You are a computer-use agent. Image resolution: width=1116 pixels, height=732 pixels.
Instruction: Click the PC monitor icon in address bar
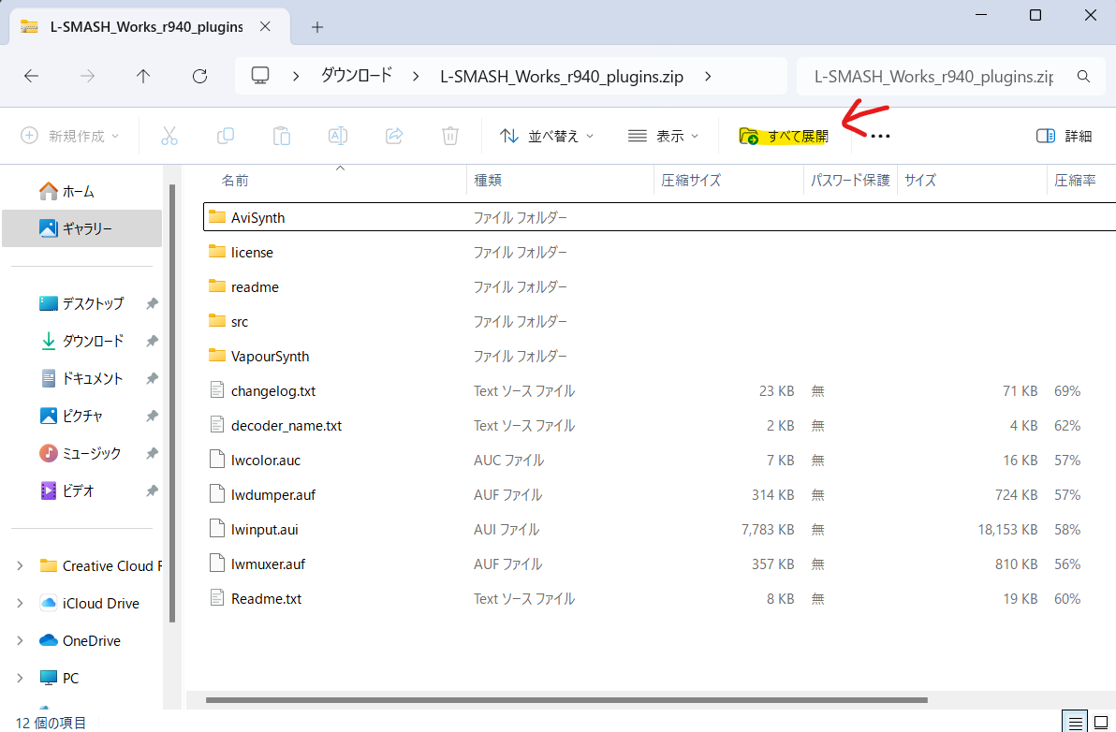[x=260, y=76]
